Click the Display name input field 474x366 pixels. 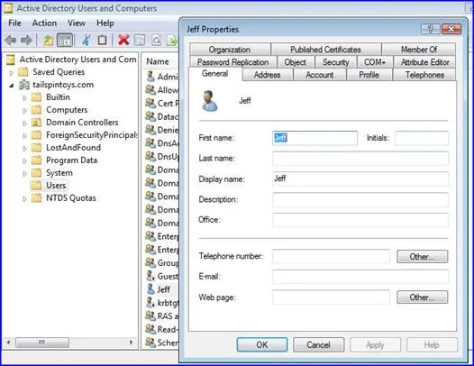[x=360, y=178]
